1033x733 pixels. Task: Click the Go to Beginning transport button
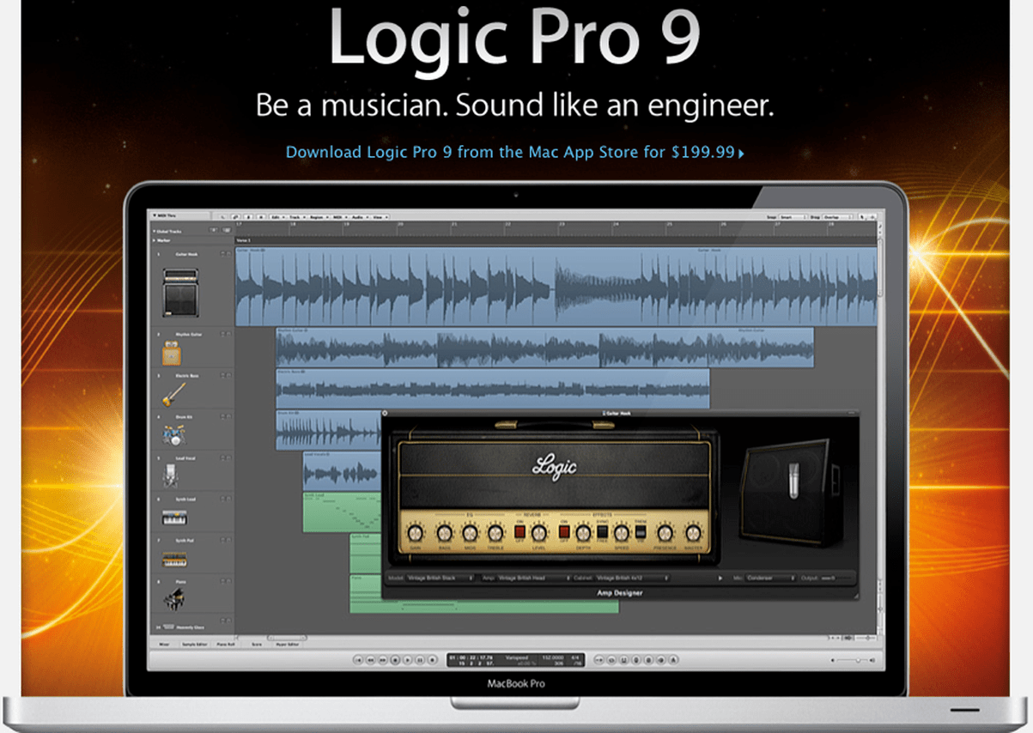(358, 659)
